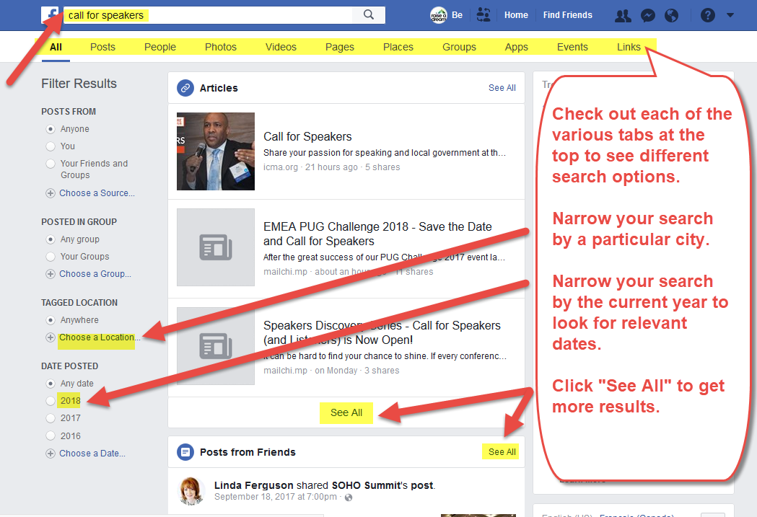This screenshot has width=757, height=517.
Task: Select Your Friends and Groups radio option
Action: pyautogui.click(x=51, y=164)
